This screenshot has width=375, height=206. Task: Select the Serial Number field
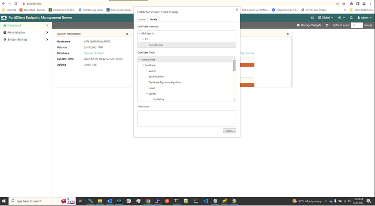click(156, 76)
